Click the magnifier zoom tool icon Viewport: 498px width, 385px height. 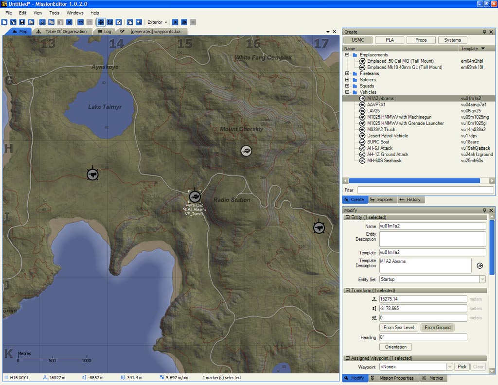(139, 22)
